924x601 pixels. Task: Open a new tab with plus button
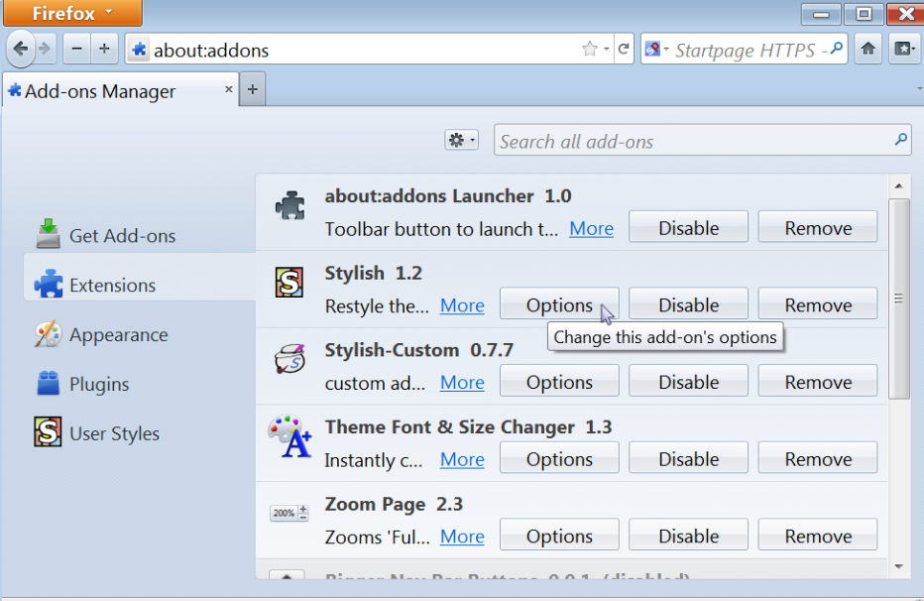point(252,90)
